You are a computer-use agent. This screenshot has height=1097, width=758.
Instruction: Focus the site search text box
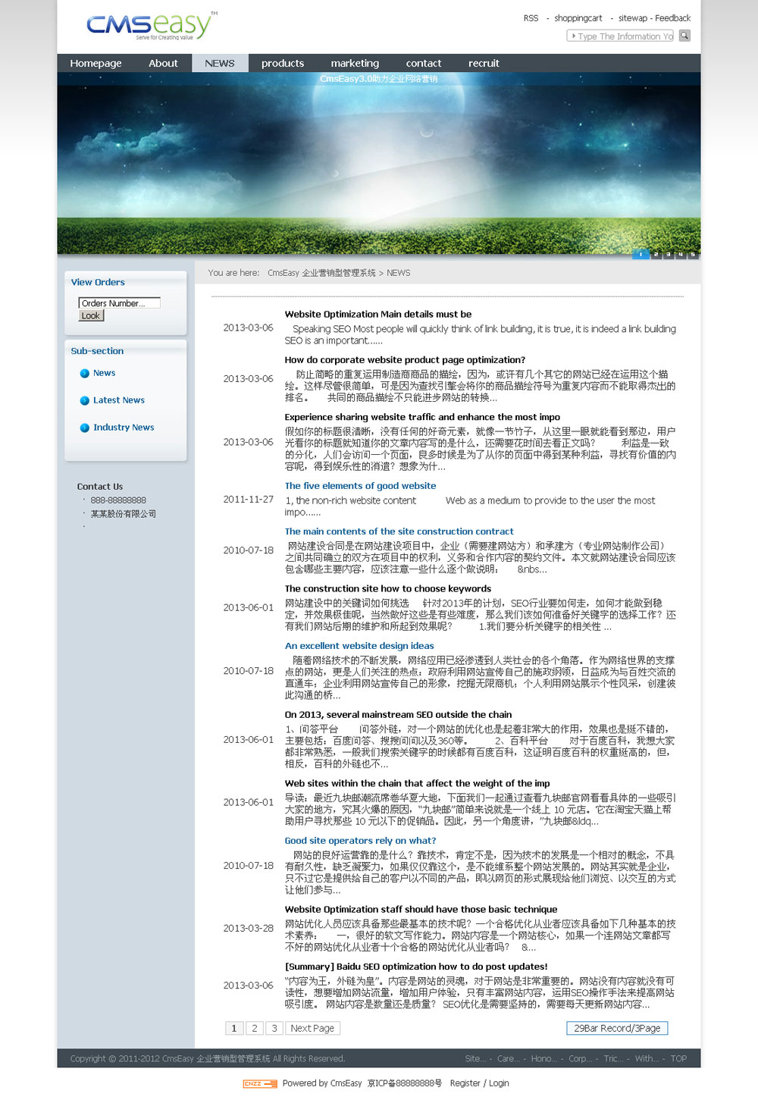(x=621, y=36)
